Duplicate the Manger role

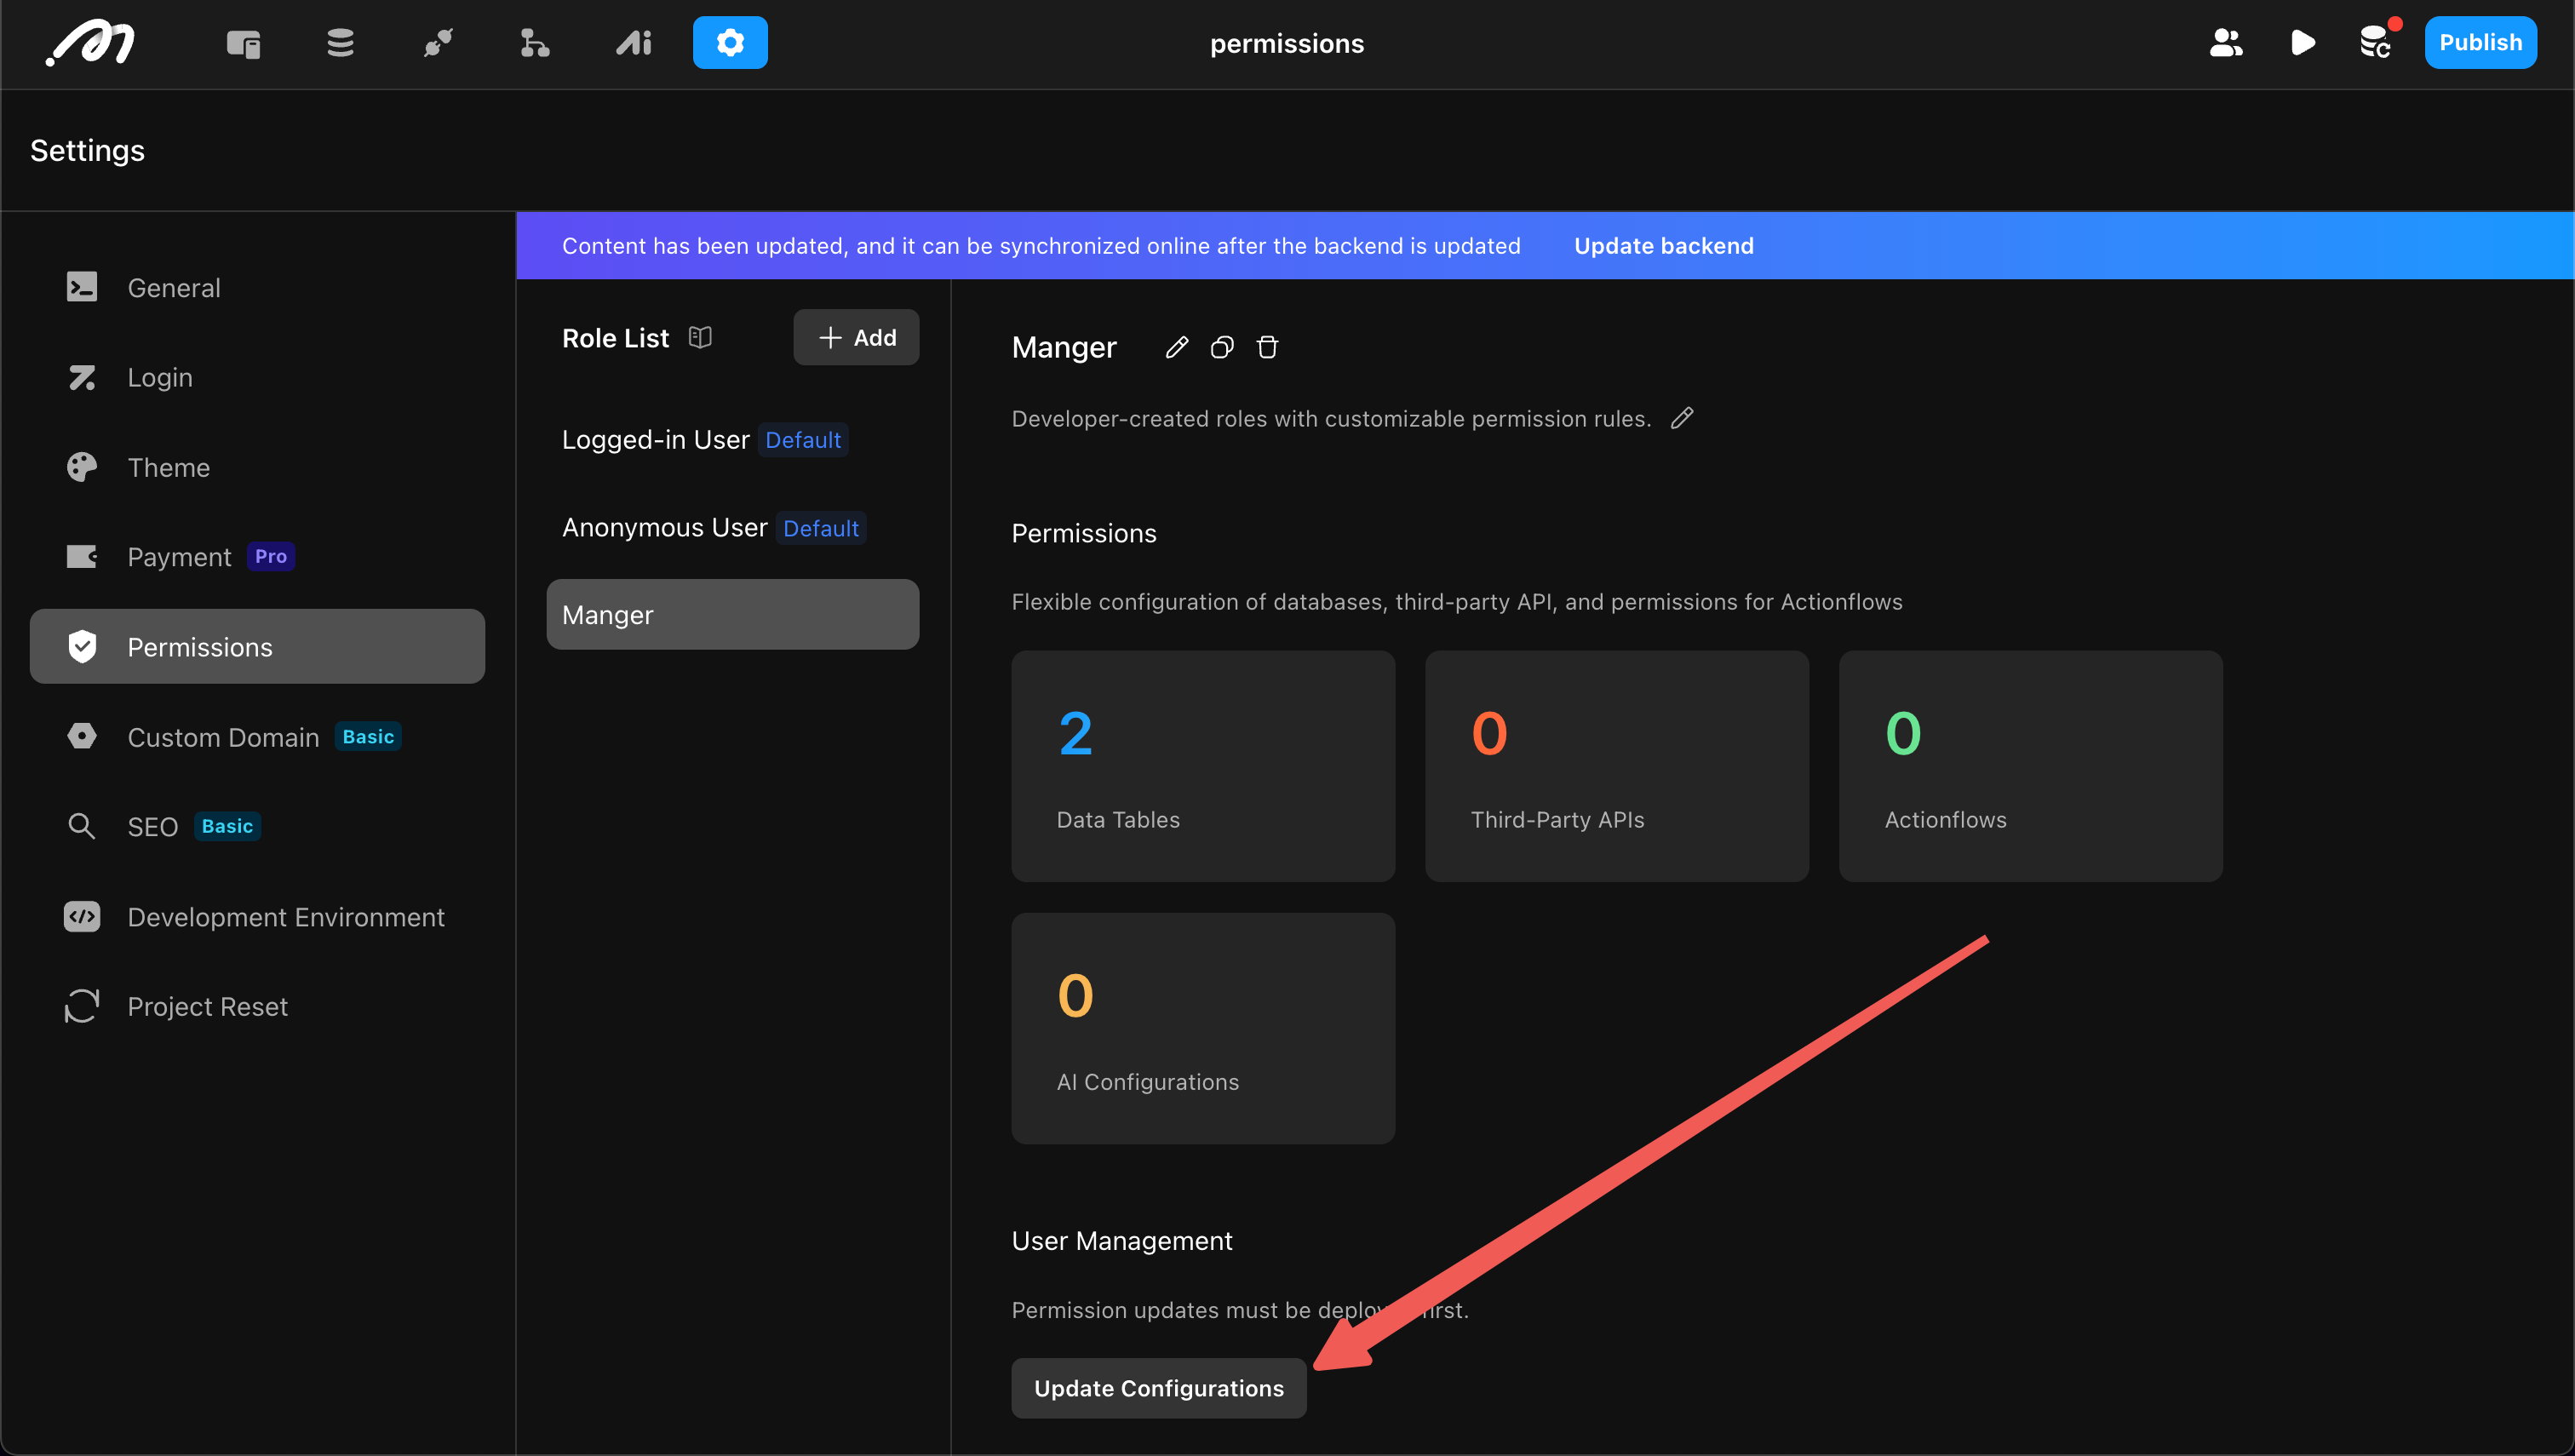[1221, 347]
